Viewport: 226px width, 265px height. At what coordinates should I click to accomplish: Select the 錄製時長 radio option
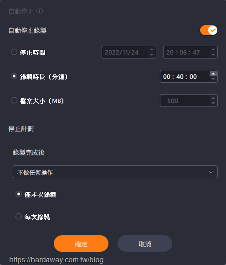coord(14,76)
